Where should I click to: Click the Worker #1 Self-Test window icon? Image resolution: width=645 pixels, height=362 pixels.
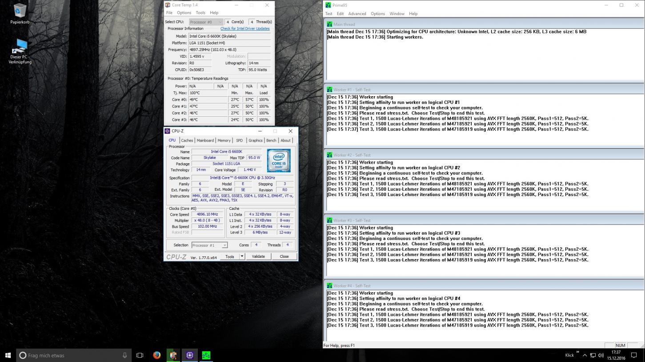pos(329,90)
